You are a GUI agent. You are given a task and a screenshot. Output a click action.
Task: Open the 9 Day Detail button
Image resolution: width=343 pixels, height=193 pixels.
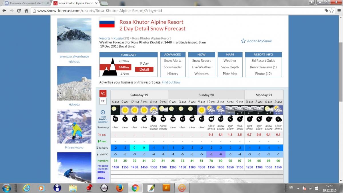point(144,69)
